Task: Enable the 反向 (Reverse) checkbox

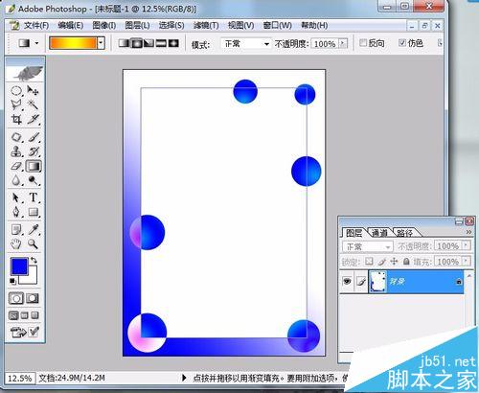Action: [363, 43]
